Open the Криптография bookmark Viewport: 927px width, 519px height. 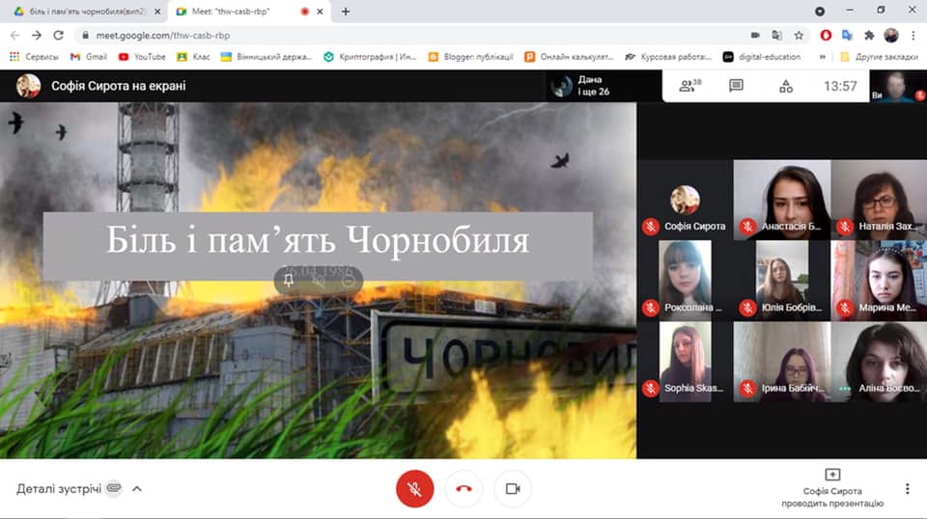370,57
